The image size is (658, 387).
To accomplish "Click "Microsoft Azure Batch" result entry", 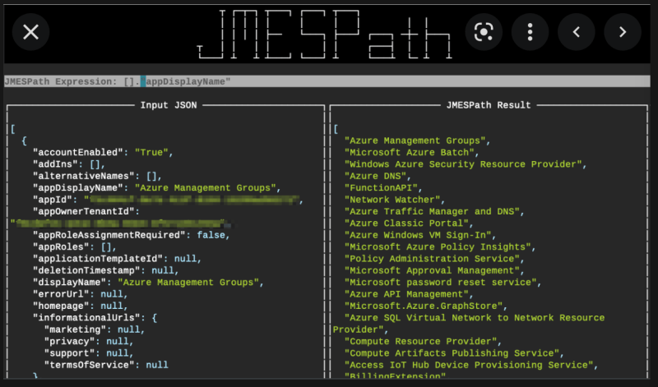I will click(x=412, y=153).
